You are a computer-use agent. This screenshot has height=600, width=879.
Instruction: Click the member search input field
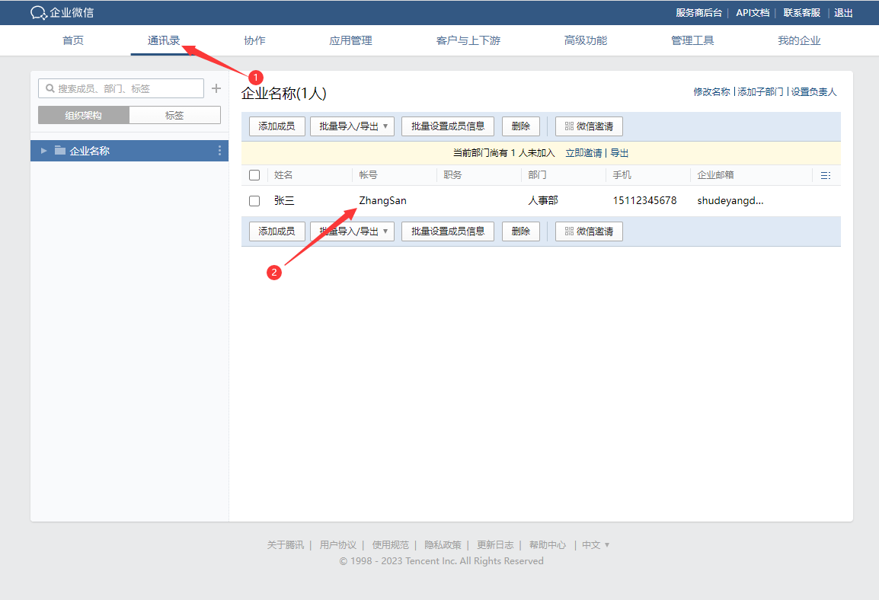(x=122, y=88)
